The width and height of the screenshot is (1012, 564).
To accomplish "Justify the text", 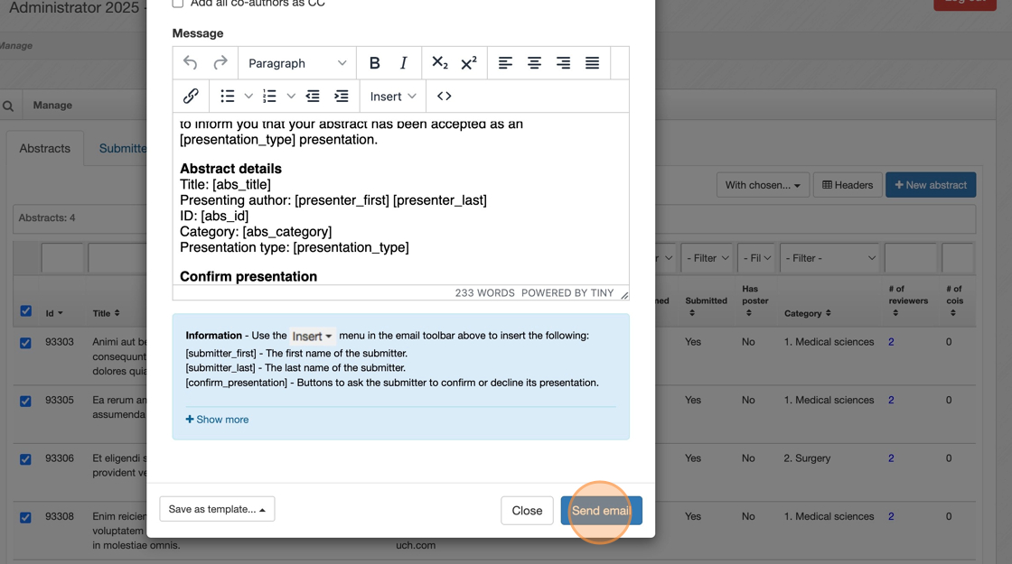I will (593, 63).
